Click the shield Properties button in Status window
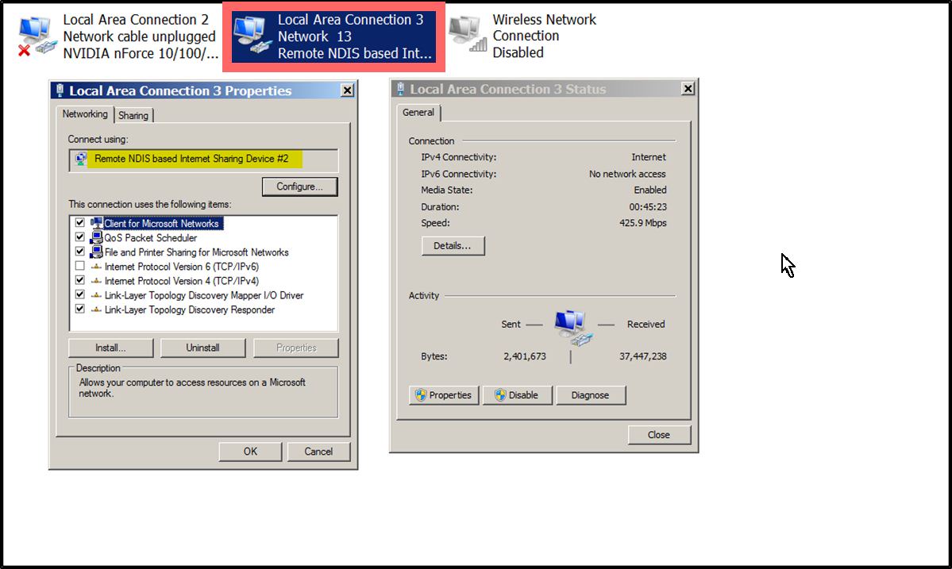The image size is (952, 569). 444,395
